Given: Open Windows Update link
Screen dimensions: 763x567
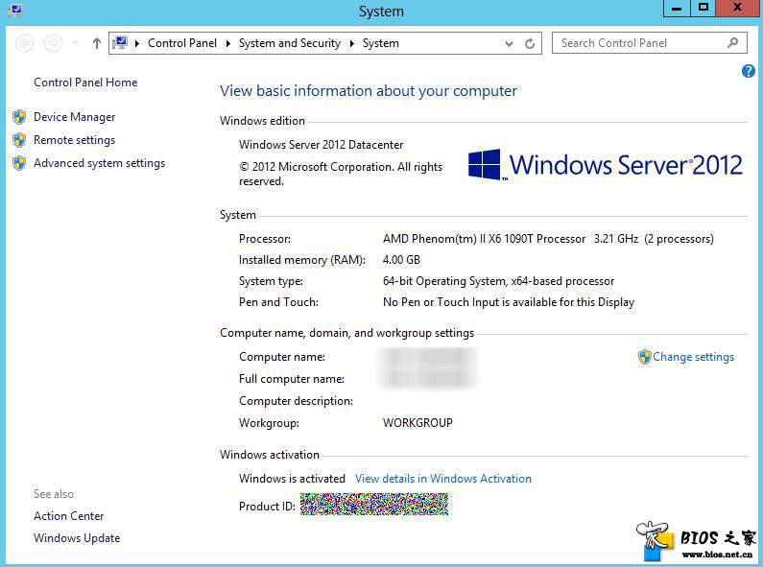Looking at the screenshot, I should [x=77, y=538].
